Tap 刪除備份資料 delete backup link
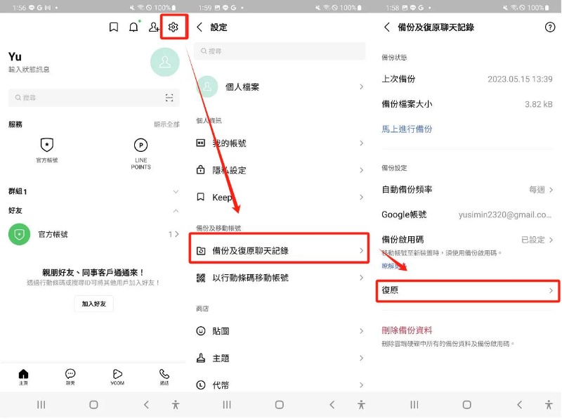 [x=407, y=330]
